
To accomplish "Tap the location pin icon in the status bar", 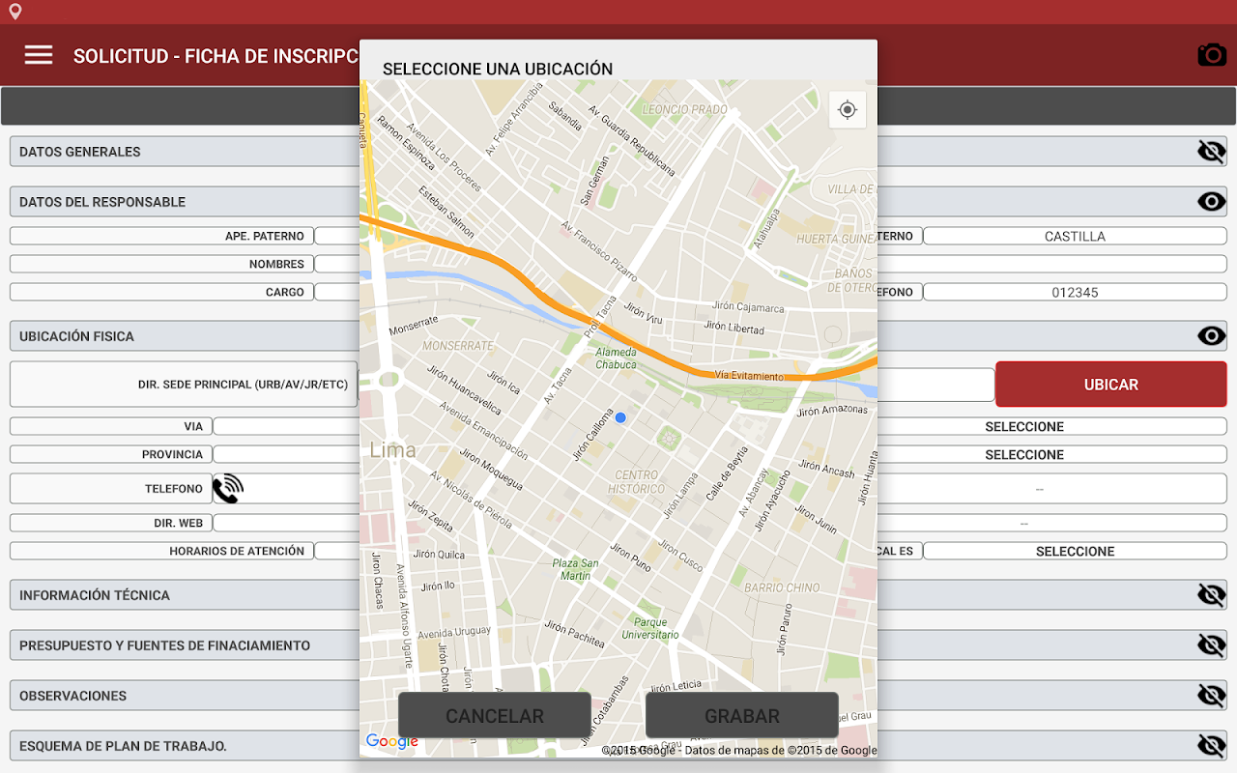I will pos(15,12).
